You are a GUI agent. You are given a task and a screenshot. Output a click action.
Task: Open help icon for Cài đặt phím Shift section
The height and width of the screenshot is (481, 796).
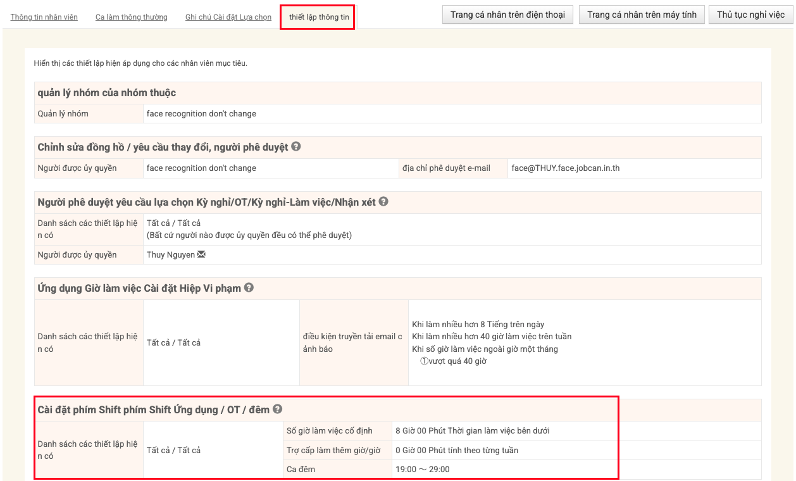(x=278, y=409)
